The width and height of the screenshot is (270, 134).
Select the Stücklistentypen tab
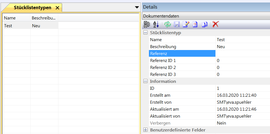[32, 8]
